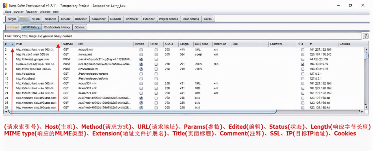Select history row number 21
Viewport: 373px width, 151px height.
[184, 93]
